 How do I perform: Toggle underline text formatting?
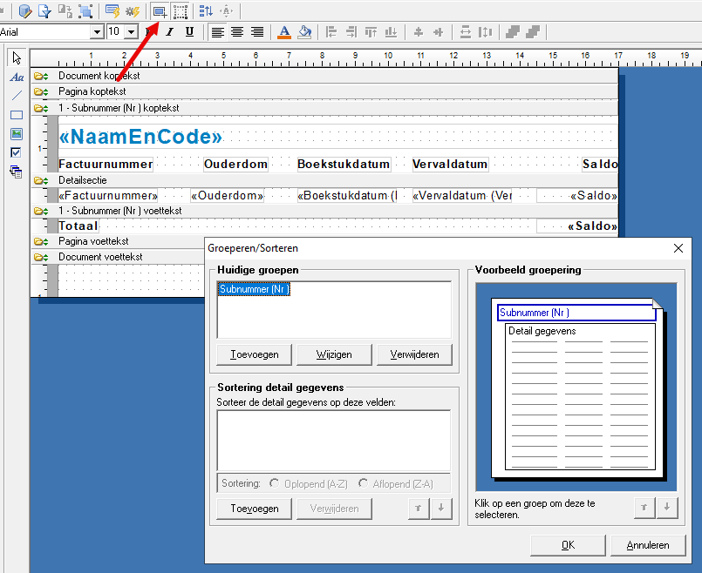tap(189, 32)
